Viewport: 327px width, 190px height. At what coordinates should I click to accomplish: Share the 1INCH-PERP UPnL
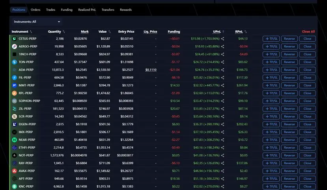coord(222,54)
